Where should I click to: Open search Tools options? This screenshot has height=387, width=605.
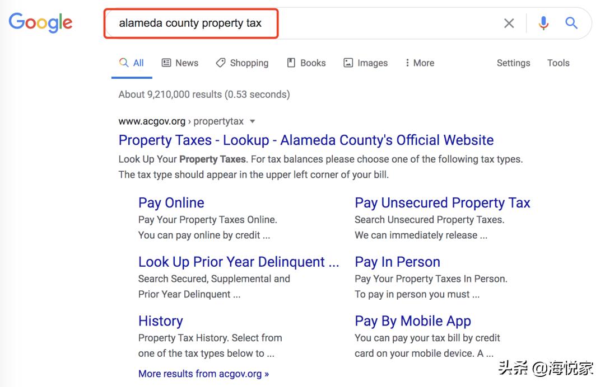click(x=558, y=63)
